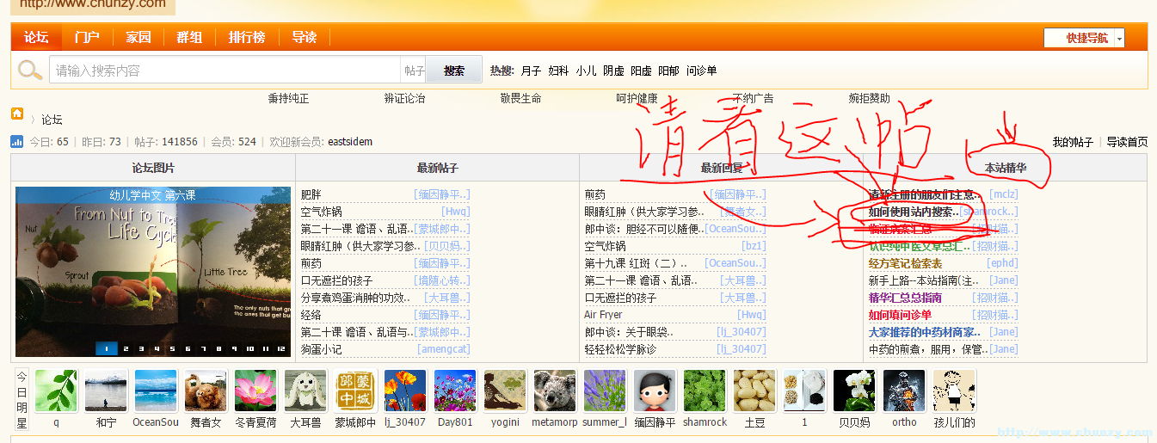
Task: Click the home icon in the breadcrumb
Action: coord(17,114)
